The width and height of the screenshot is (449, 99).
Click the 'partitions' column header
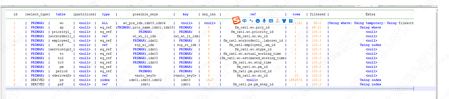85,14
